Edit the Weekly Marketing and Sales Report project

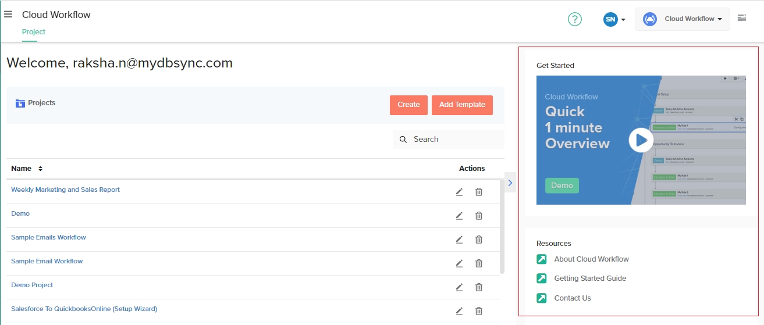(x=459, y=192)
